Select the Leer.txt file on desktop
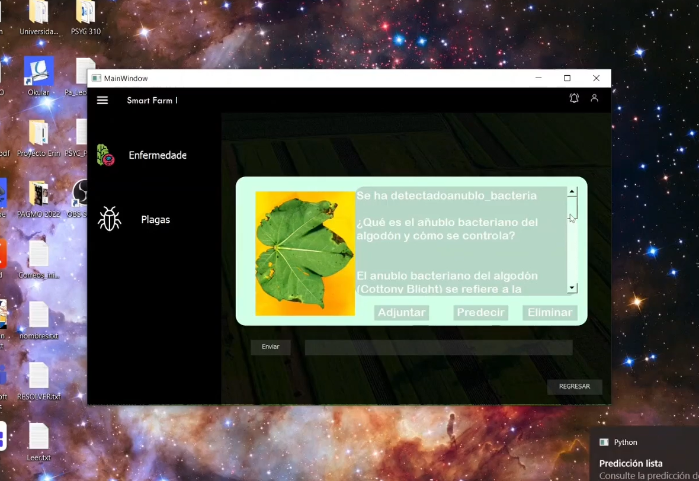Image resolution: width=699 pixels, height=481 pixels. coord(39,442)
